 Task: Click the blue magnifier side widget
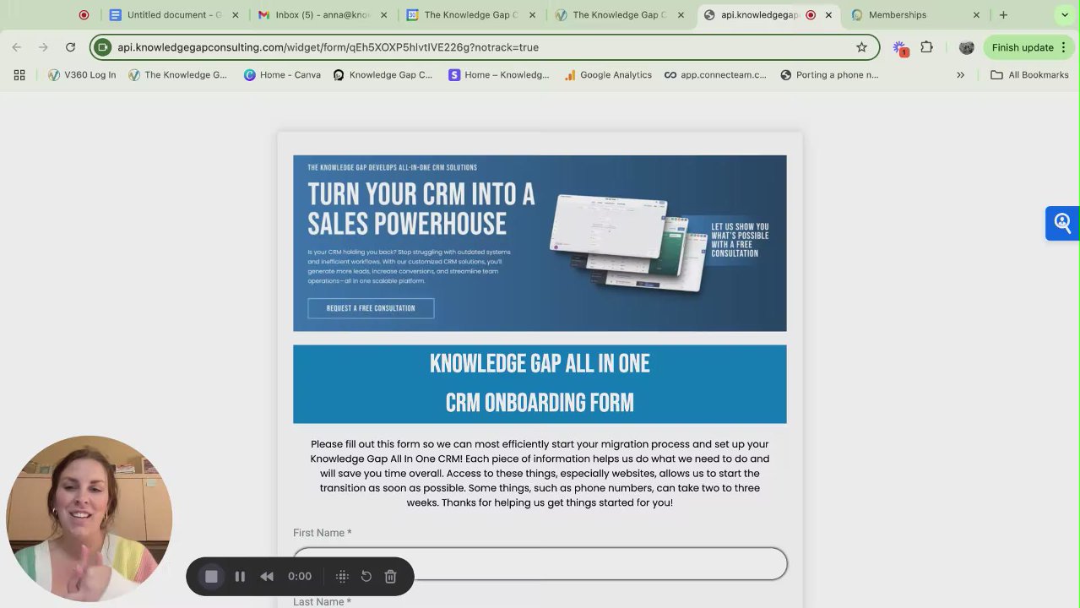1062,223
